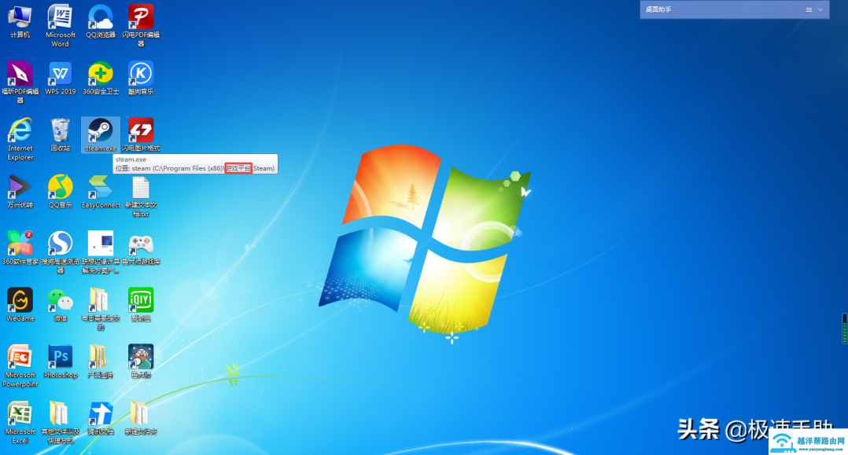848x455 pixels.
Task: Expand the 桌面助手 panel chevron
Action: (x=820, y=9)
